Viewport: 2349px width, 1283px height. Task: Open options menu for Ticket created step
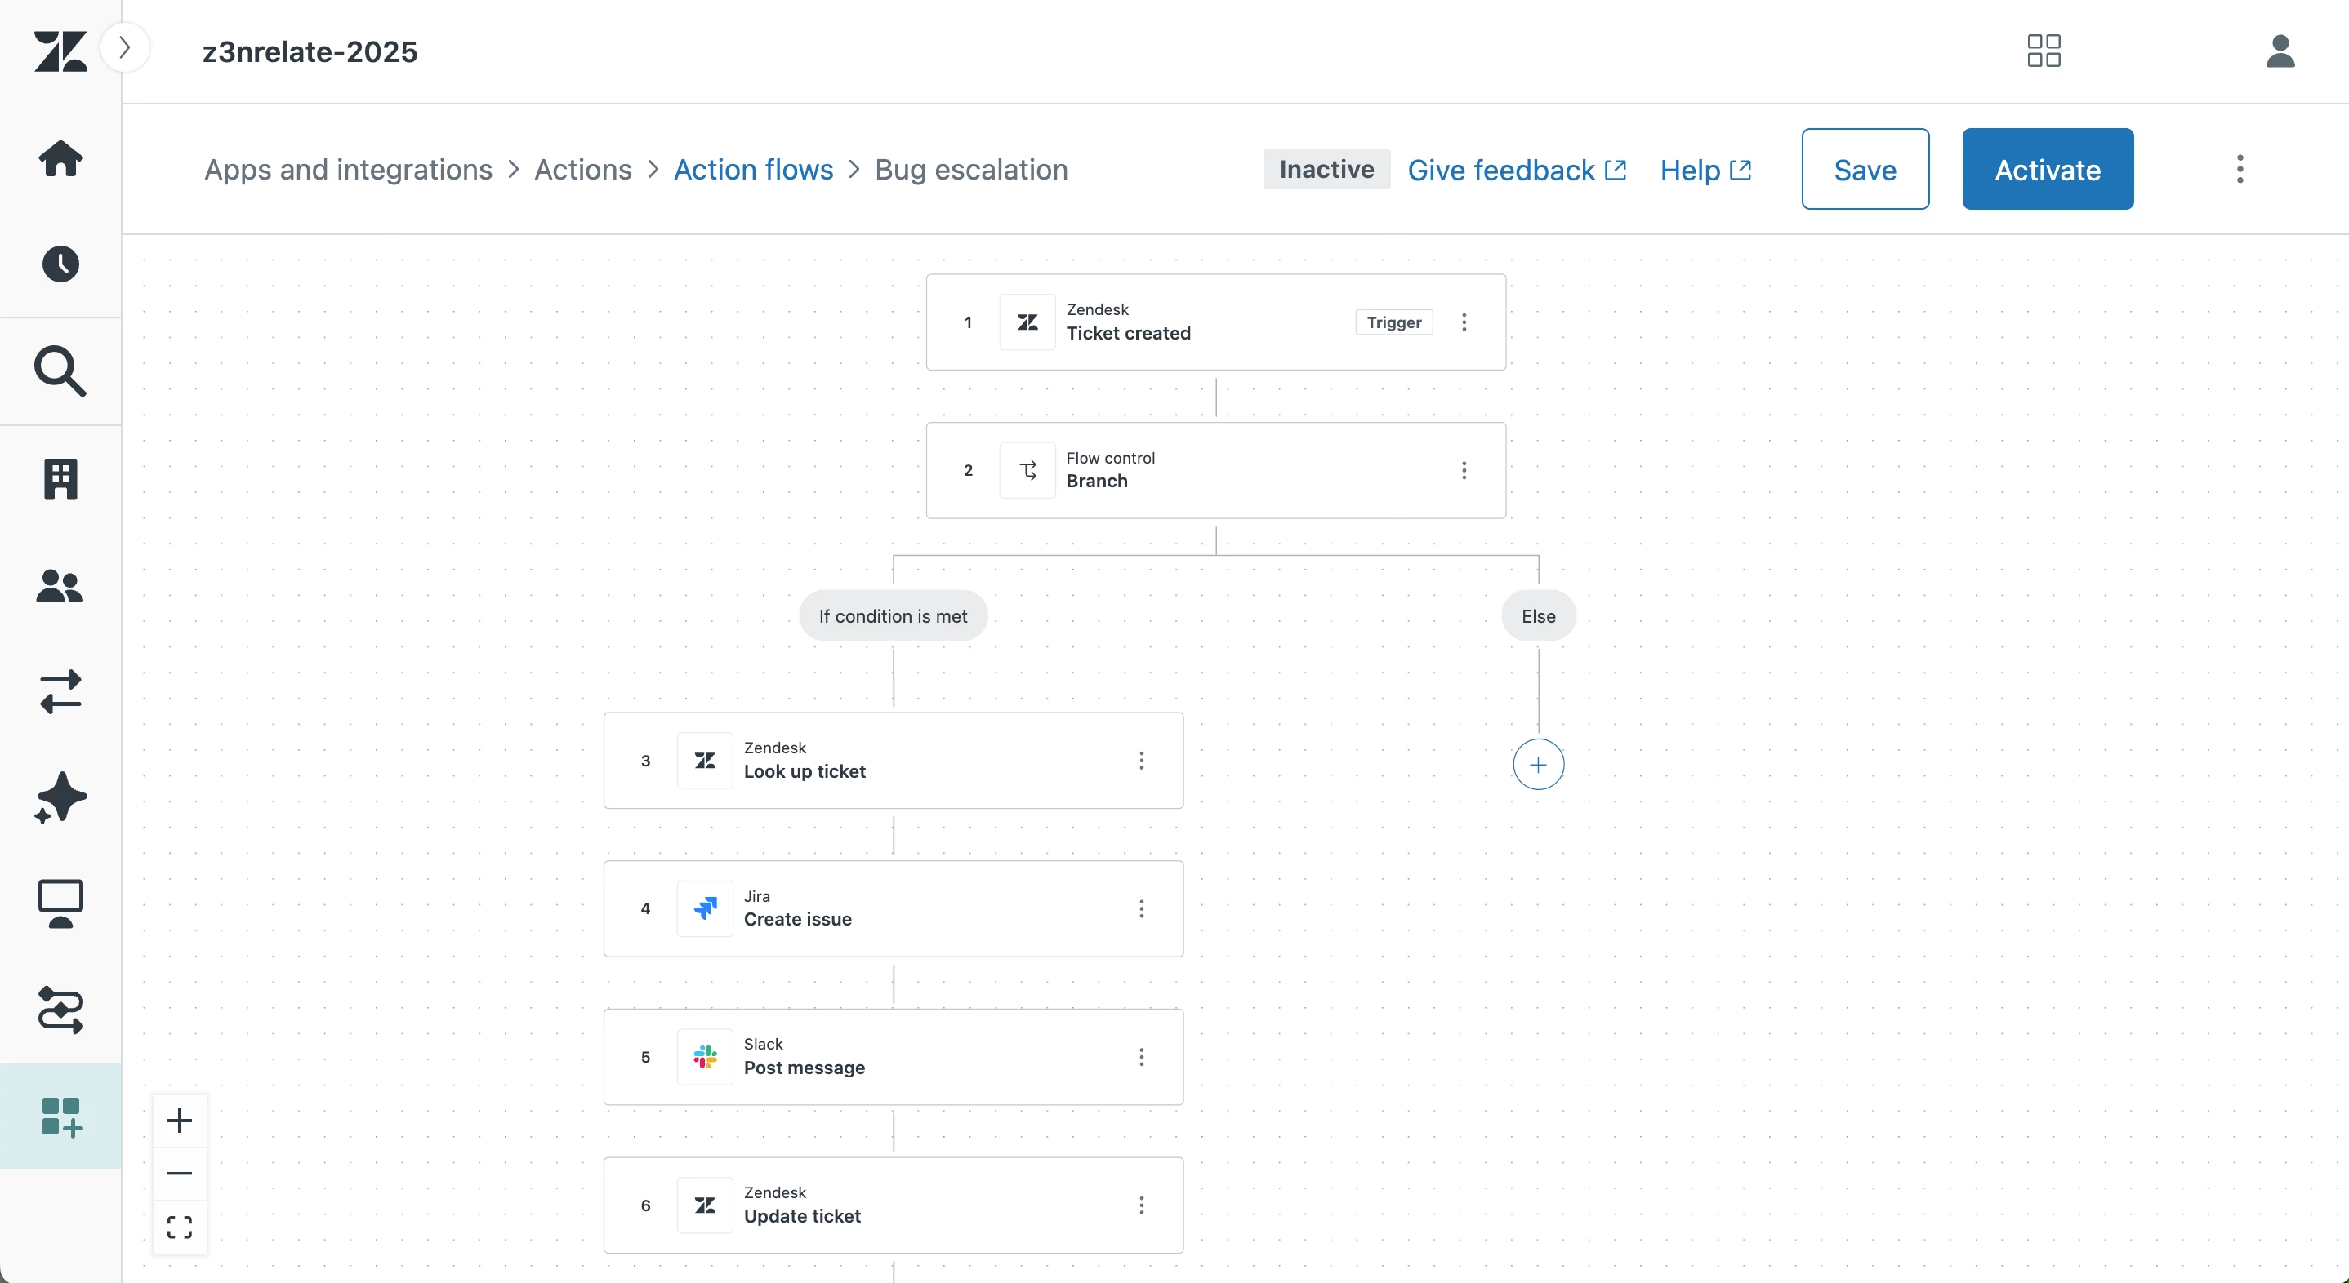tap(1464, 322)
